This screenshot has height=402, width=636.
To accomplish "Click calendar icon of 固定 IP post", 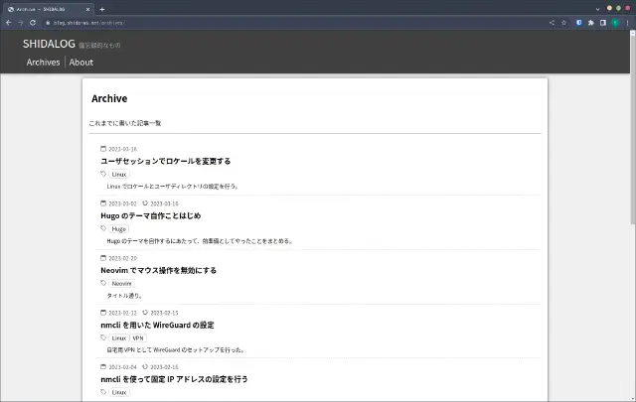I will pyautogui.click(x=103, y=366).
